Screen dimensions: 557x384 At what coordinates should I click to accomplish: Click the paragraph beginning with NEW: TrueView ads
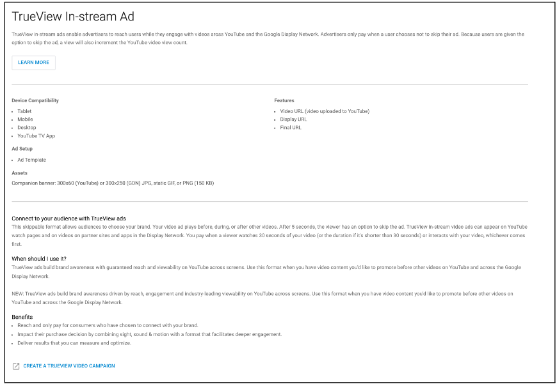coord(262,298)
